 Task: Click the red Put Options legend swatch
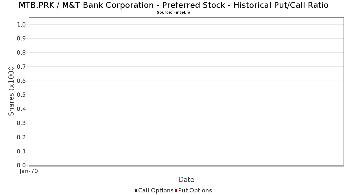(x=176, y=190)
